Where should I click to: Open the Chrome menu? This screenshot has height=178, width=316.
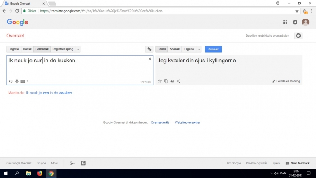(x=312, y=11)
